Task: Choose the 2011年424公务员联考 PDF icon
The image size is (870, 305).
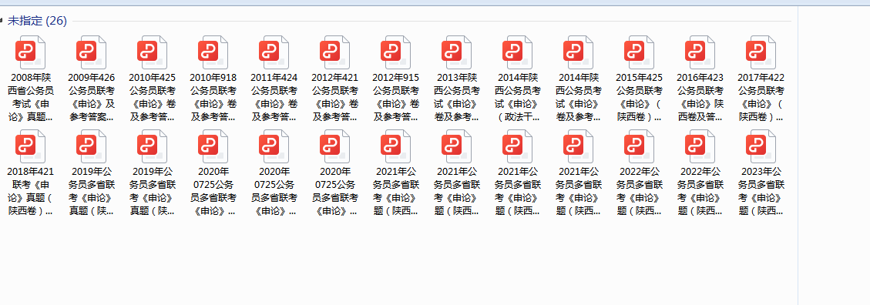Action: (x=274, y=52)
